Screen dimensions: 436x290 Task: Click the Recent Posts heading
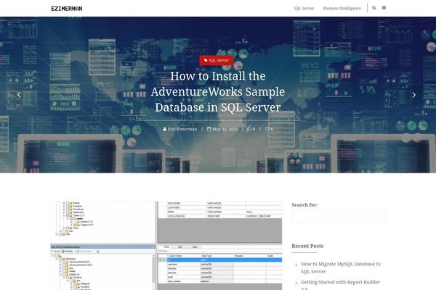click(x=307, y=246)
